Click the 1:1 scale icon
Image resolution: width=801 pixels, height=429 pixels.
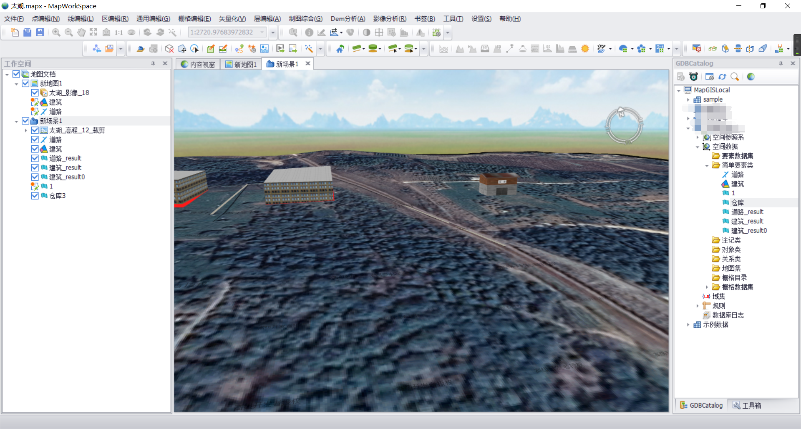pos(119,32)
